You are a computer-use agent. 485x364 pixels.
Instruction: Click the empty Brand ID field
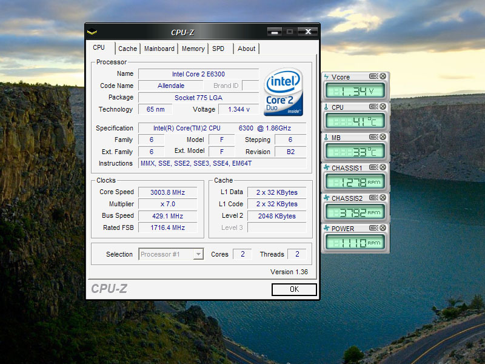[x=250, y=86]
